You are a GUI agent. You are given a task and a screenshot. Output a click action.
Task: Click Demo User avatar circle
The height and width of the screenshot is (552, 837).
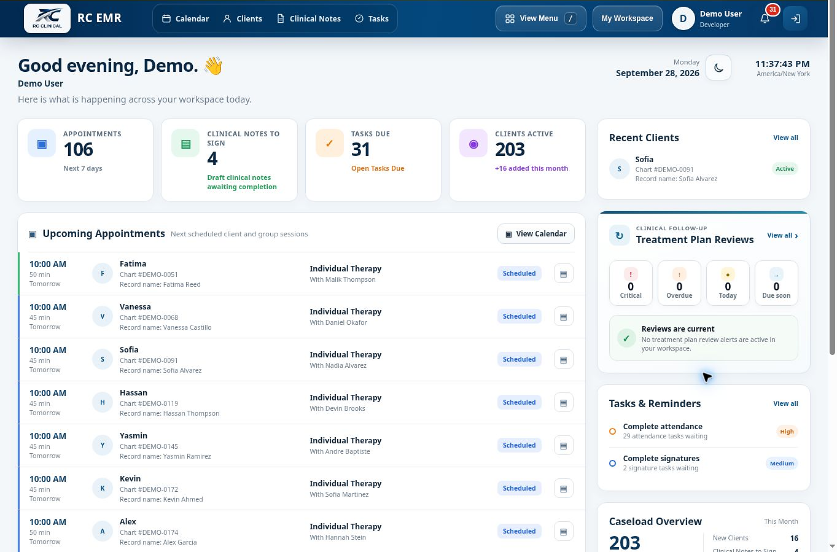point(683,18)
